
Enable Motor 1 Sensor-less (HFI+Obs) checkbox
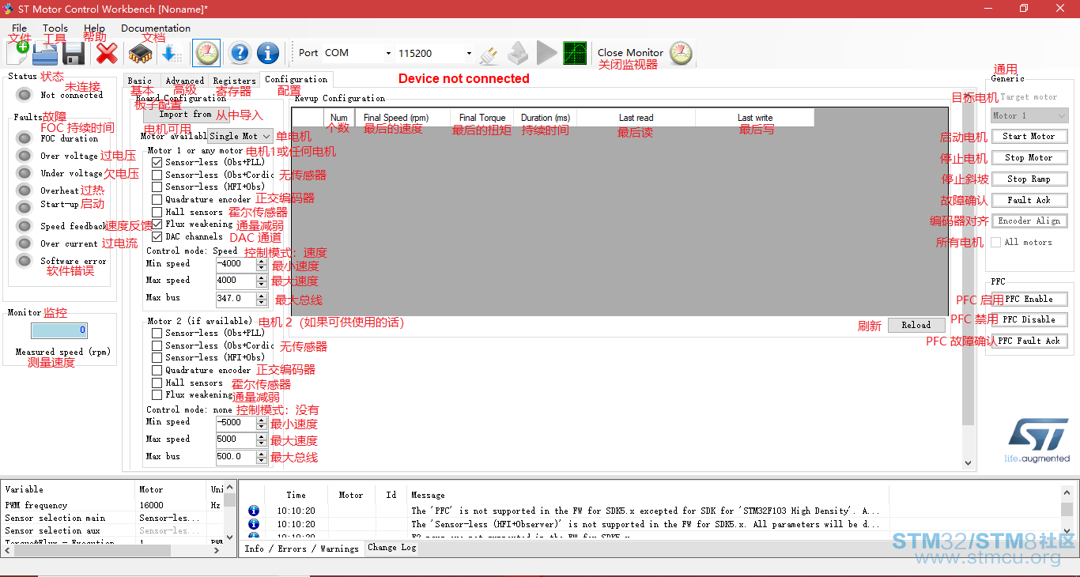tap(157, 187)
